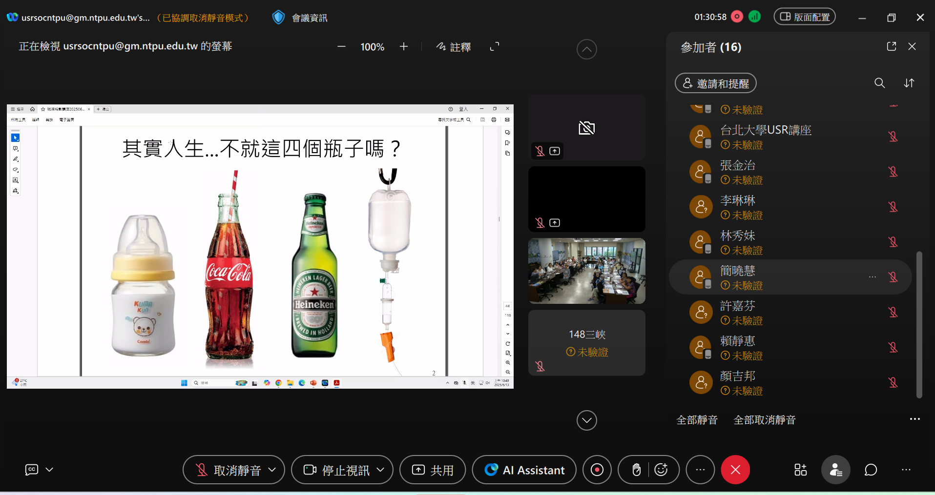935x495 pixels.
Task: Click Mute All button
Action: point(697,420)
